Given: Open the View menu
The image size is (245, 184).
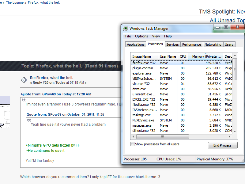Looking at the screenshot, I should pyautogui.click(x=156, y=36).
